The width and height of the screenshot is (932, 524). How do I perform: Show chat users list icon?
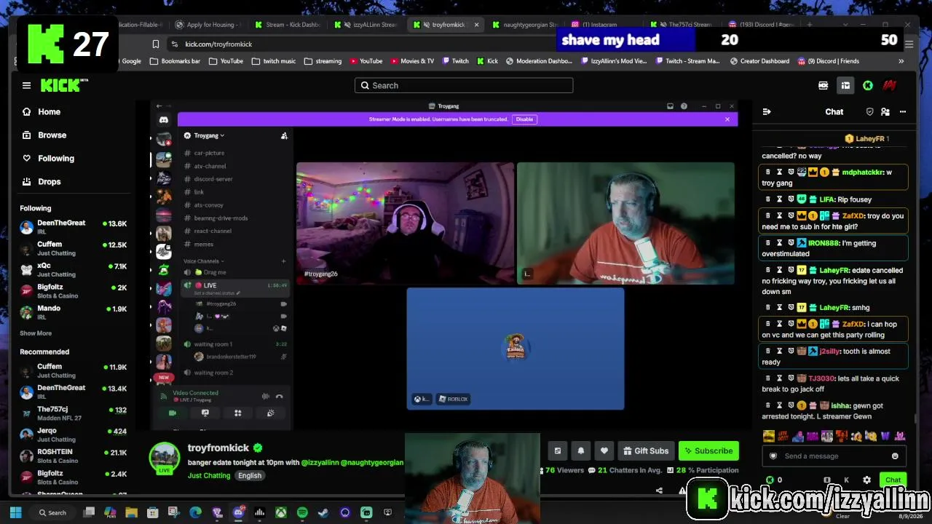[885, 111]
